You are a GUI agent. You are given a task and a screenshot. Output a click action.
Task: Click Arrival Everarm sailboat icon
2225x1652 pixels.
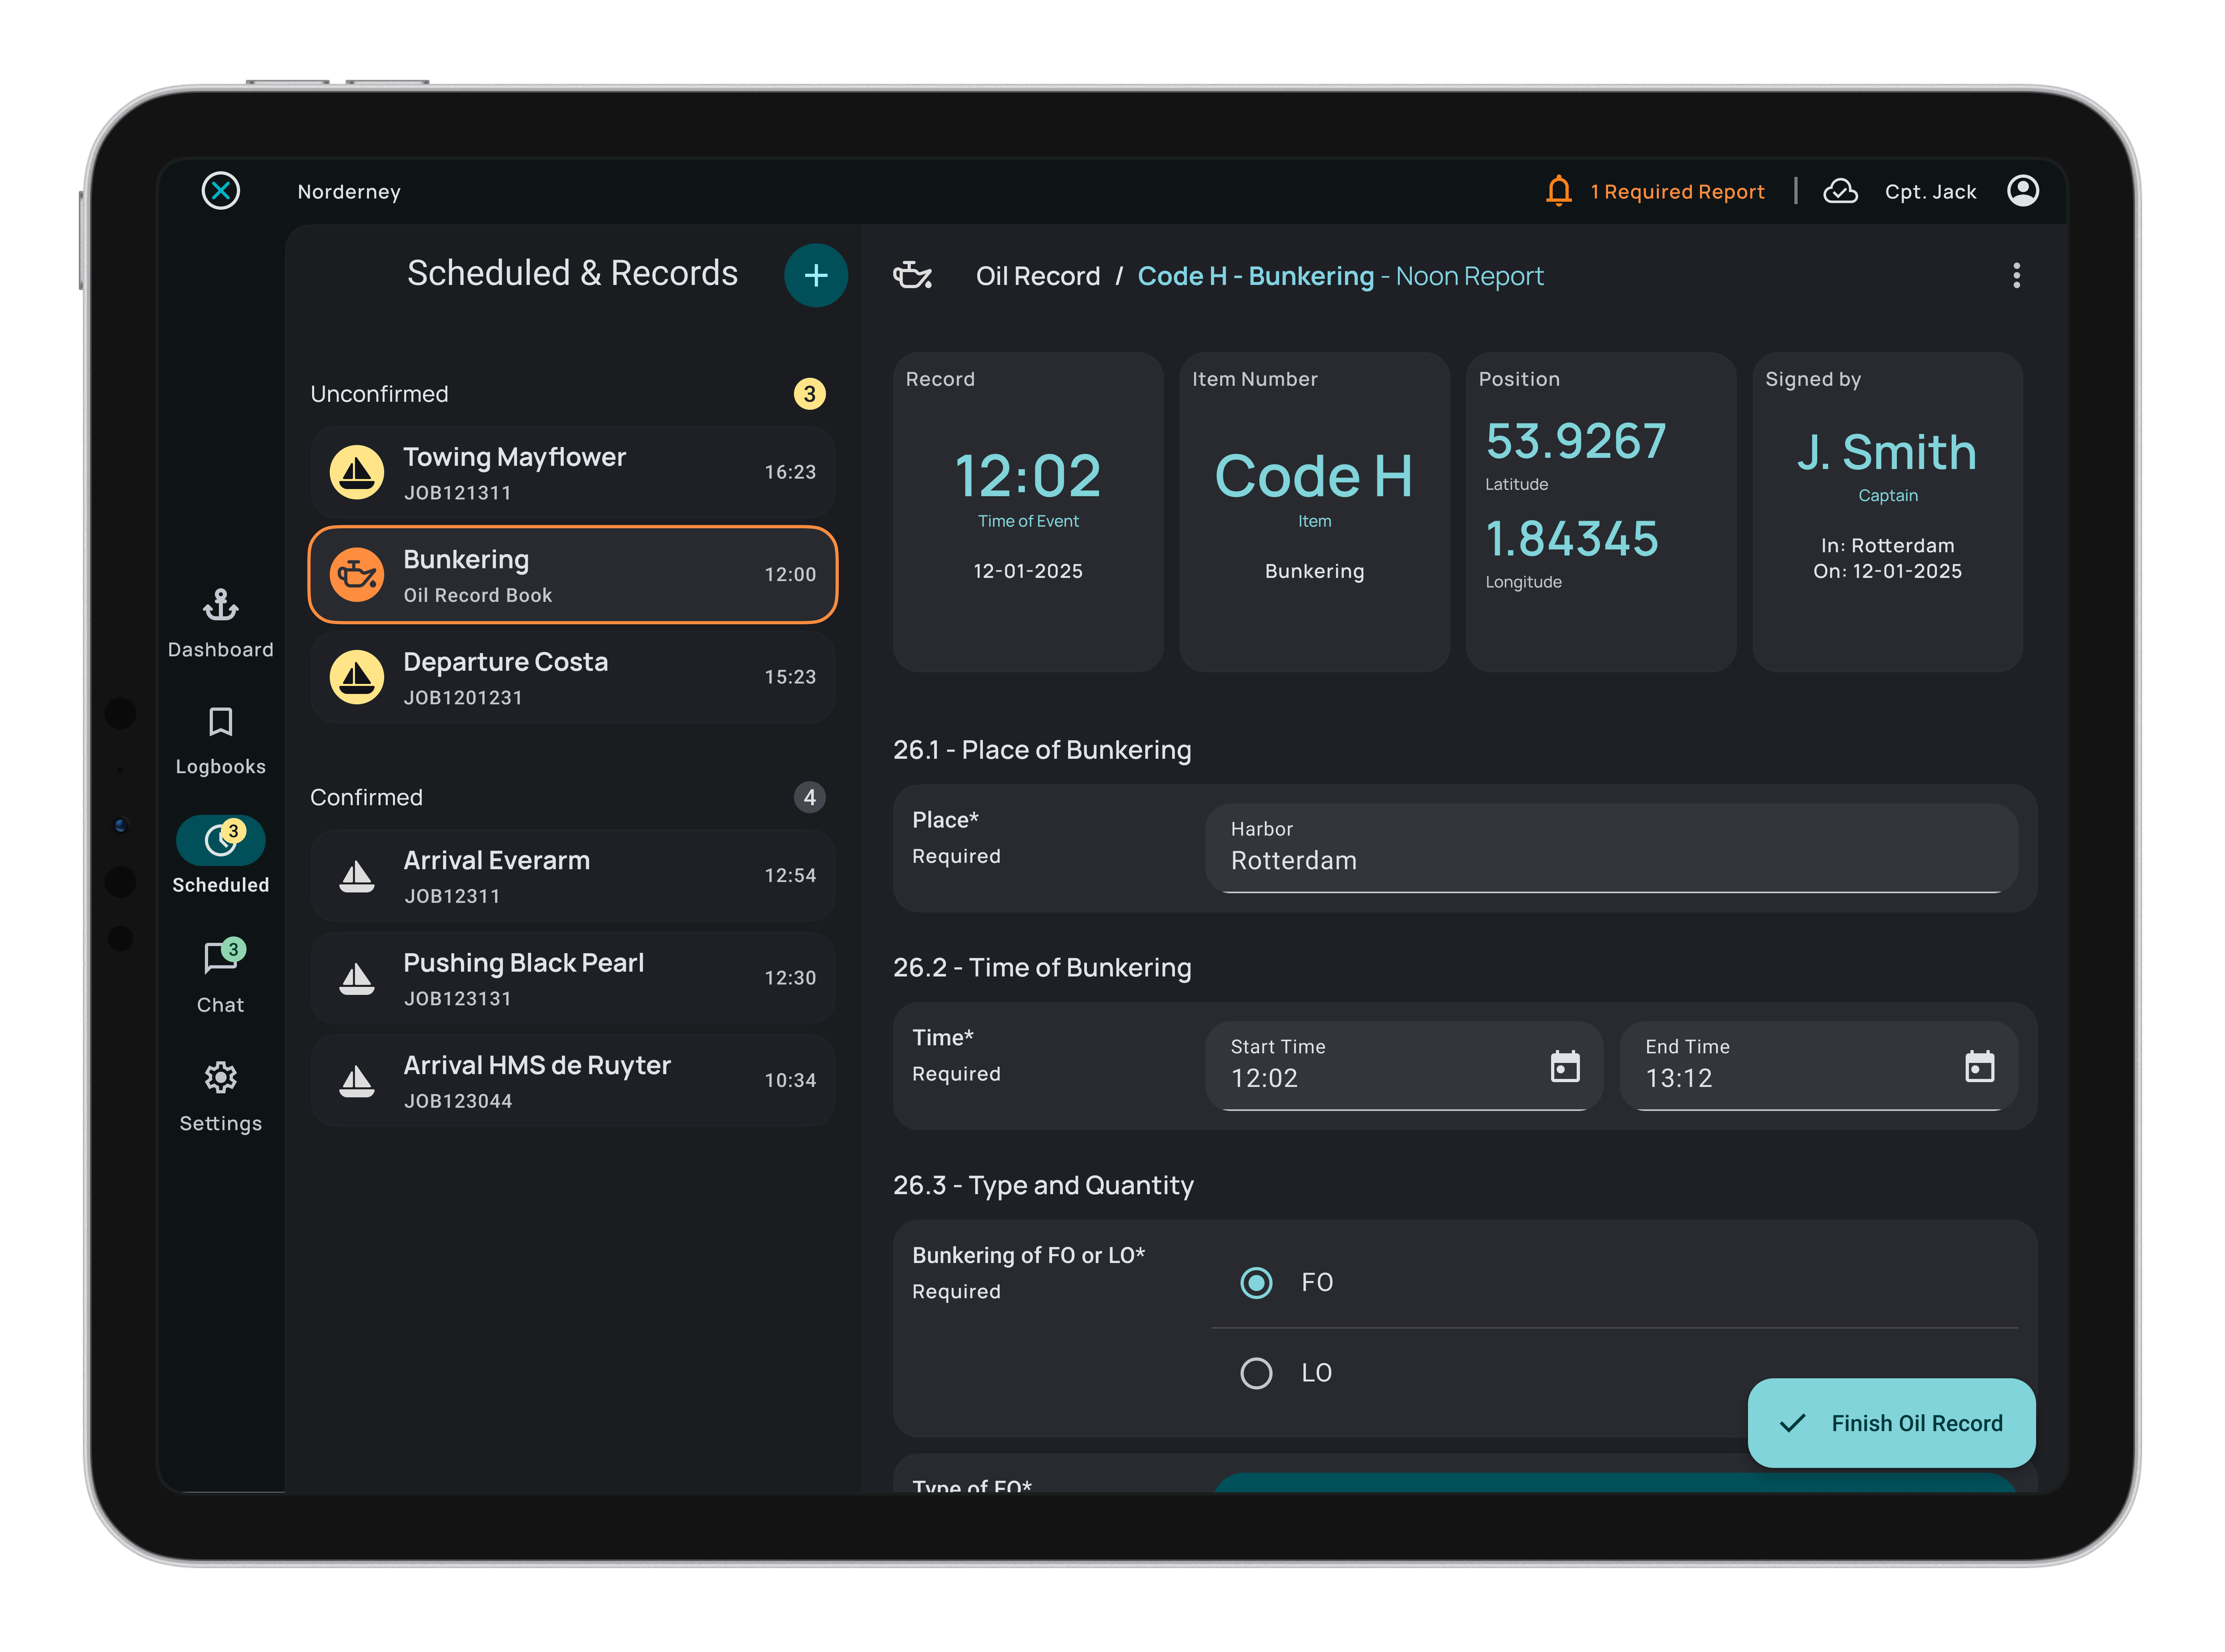(356, 876)
